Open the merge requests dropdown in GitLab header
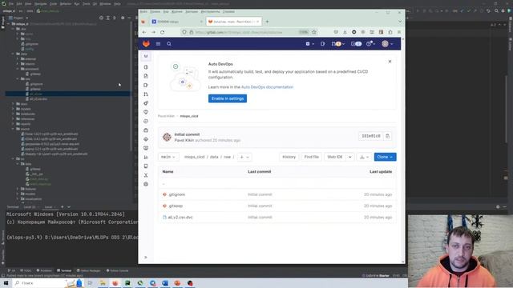The image size is (513, 288). tap(338, 44)
